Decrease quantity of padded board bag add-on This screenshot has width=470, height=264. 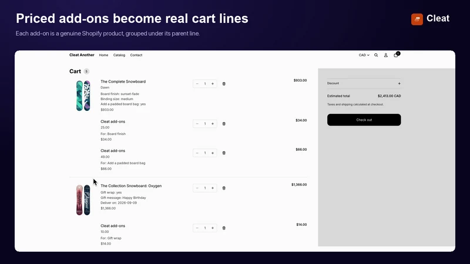click(x=197, y=153)
